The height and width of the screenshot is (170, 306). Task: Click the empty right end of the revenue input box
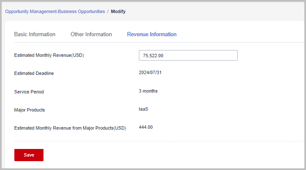click(x=224, y=56)
